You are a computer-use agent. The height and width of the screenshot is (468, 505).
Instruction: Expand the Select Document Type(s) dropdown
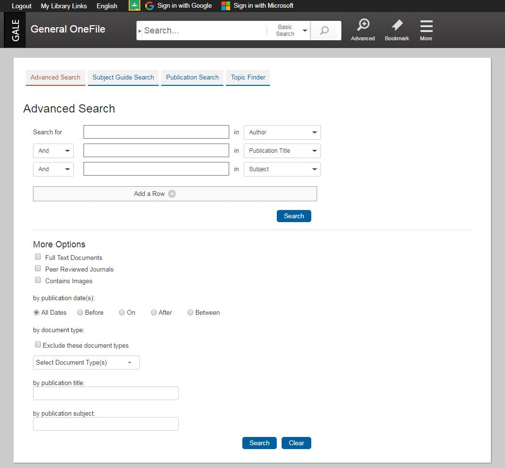point(86,363)
